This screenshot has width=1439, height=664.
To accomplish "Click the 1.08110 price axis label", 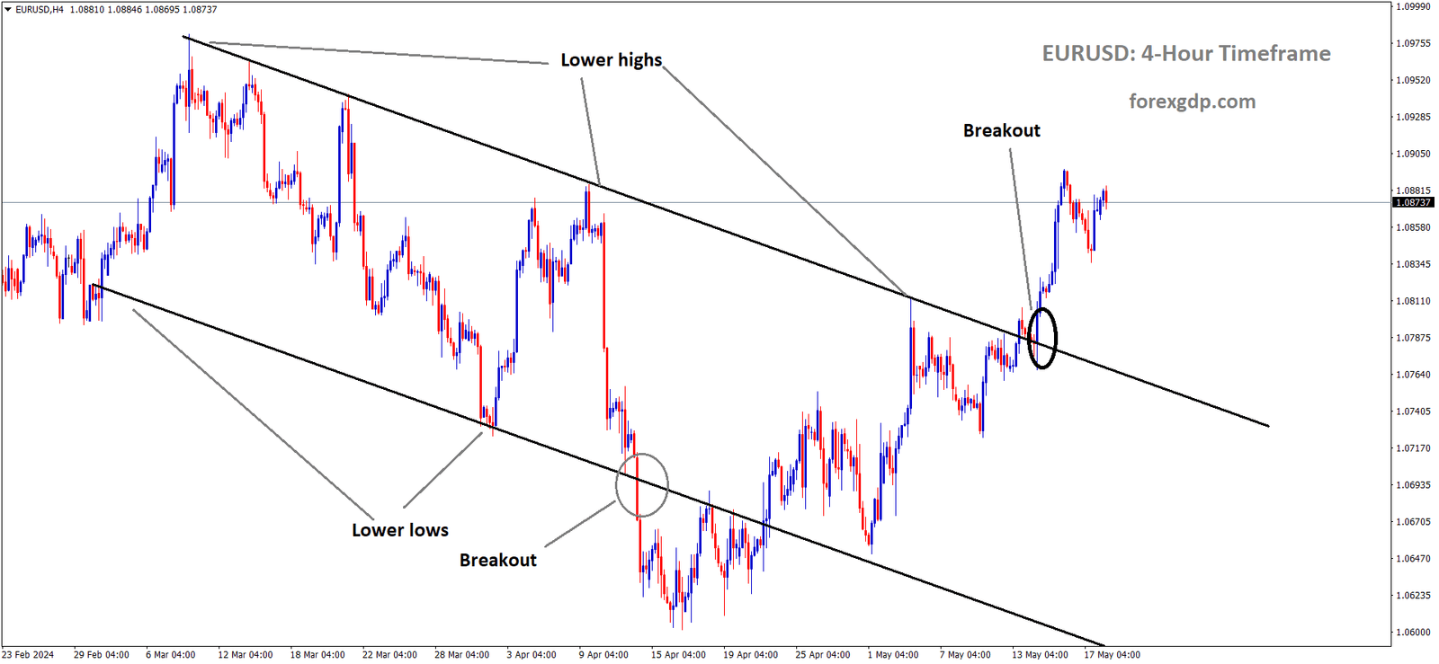I will (1413, 301).
